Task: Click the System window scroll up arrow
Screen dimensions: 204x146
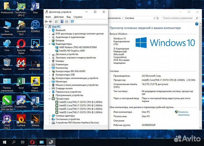Action: (200, 24)
